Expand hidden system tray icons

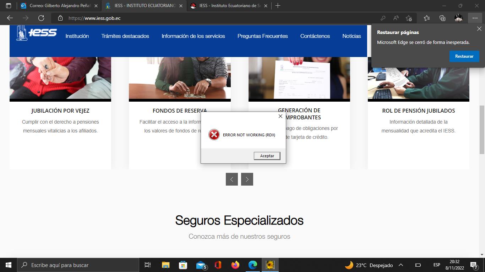click(x=401, y=265)
